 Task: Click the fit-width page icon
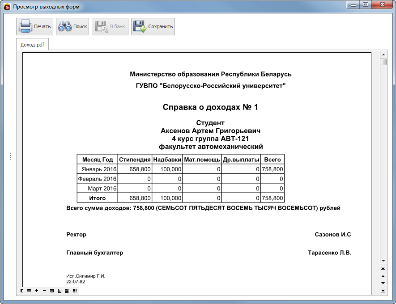(x=52, y=291)
